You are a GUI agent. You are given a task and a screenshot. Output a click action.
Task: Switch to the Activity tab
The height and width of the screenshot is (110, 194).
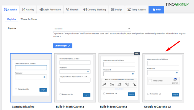(x=28, y=10)
